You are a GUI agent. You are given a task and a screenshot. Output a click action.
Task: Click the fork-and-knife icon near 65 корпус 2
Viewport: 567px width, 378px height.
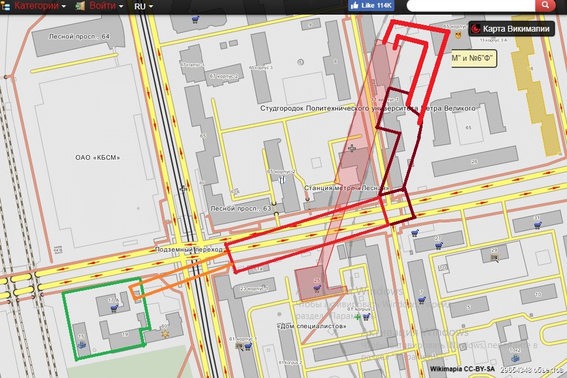coord(283,180)
